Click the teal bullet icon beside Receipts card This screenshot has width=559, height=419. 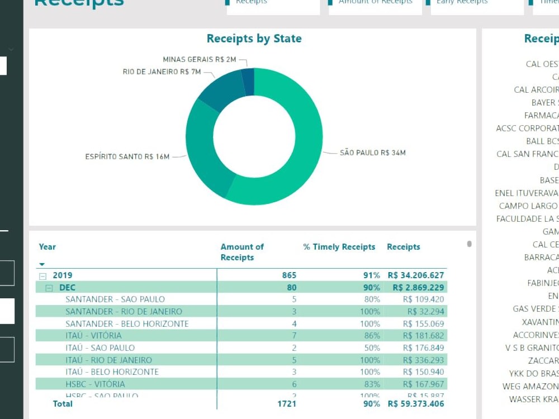[229, 3]
